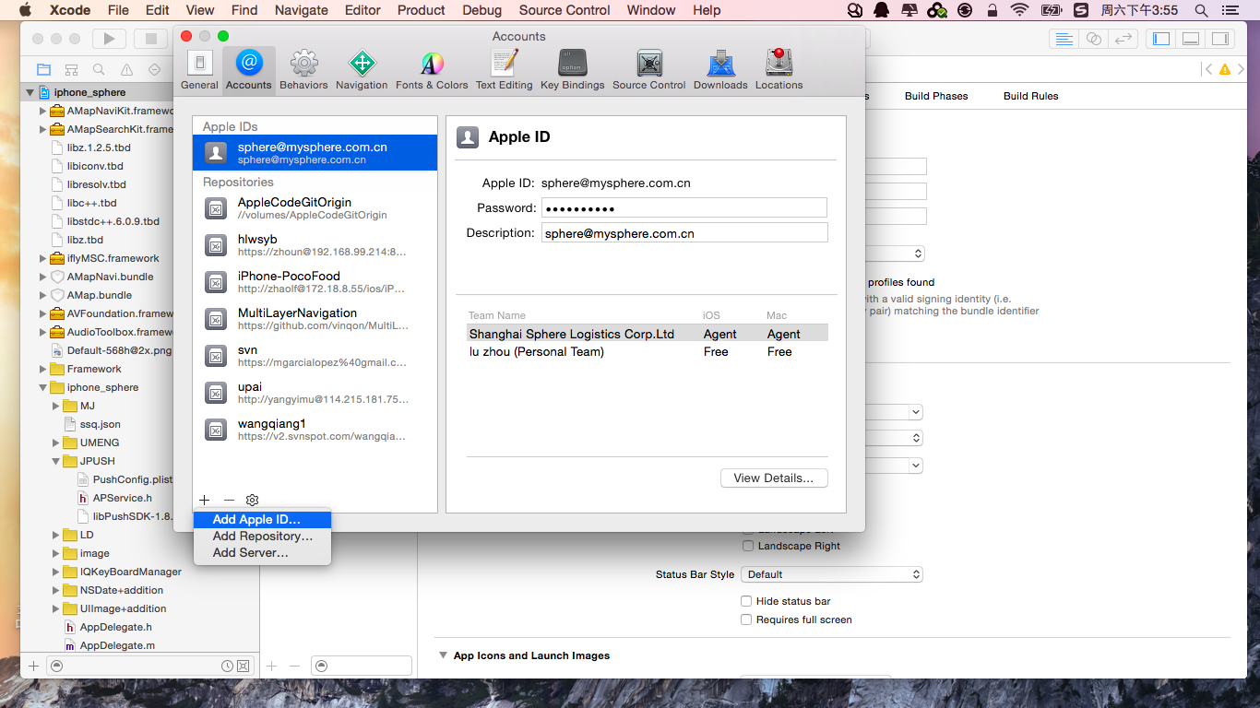Select AppDelegate.h in navigator
This screenshot has height=708, width=1260.
(x=115, y=627)
